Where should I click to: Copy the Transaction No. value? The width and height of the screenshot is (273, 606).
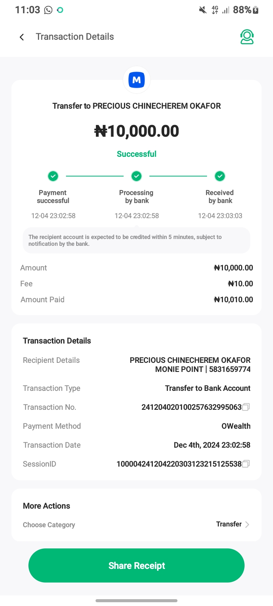point(246,407)
